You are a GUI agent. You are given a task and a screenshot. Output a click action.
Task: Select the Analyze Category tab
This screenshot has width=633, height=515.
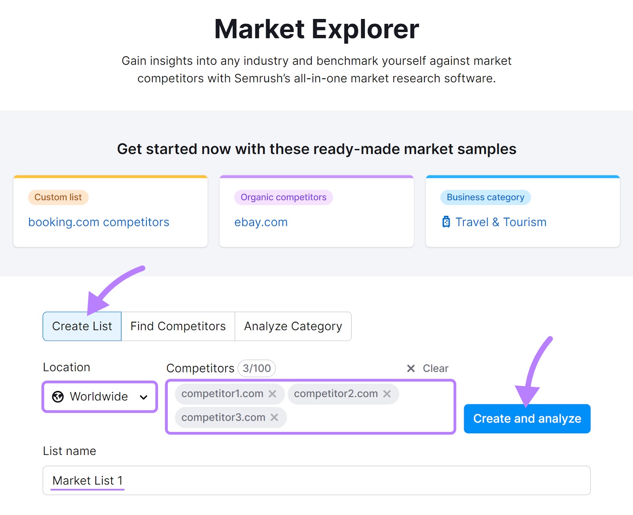293,326
